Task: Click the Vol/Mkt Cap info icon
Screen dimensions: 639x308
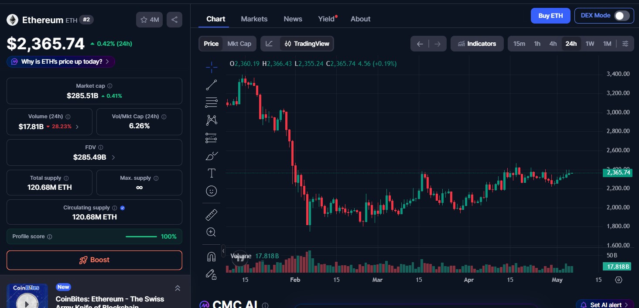Action: (x=164, y=117)
